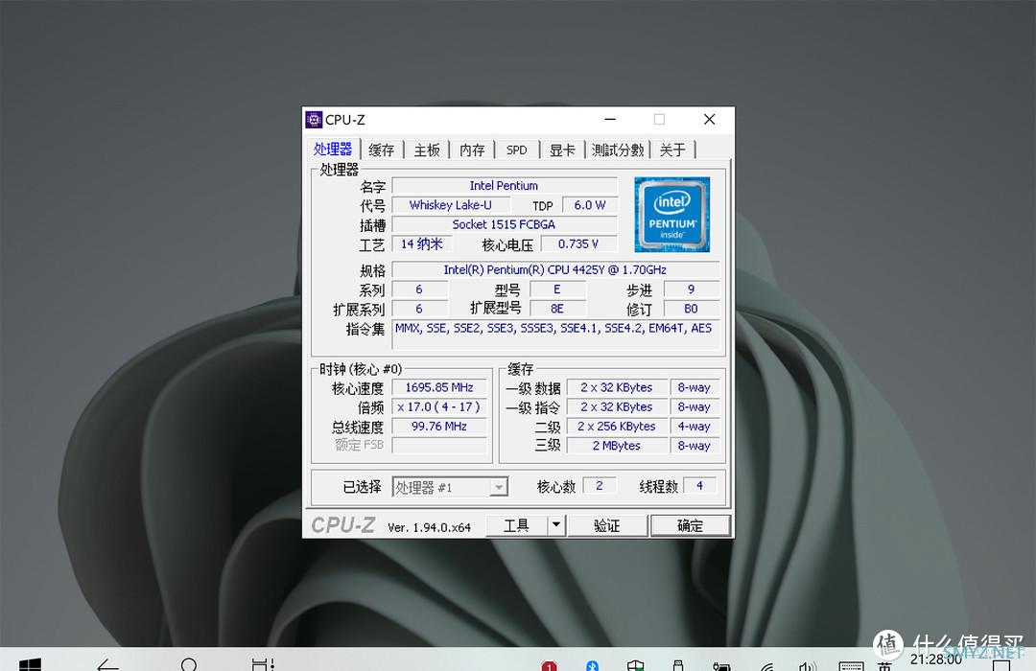Click the 99.76 MHz bus speed value
Image resolution: width=1036 pixels, height=671 pixels.
pos(439,426)
